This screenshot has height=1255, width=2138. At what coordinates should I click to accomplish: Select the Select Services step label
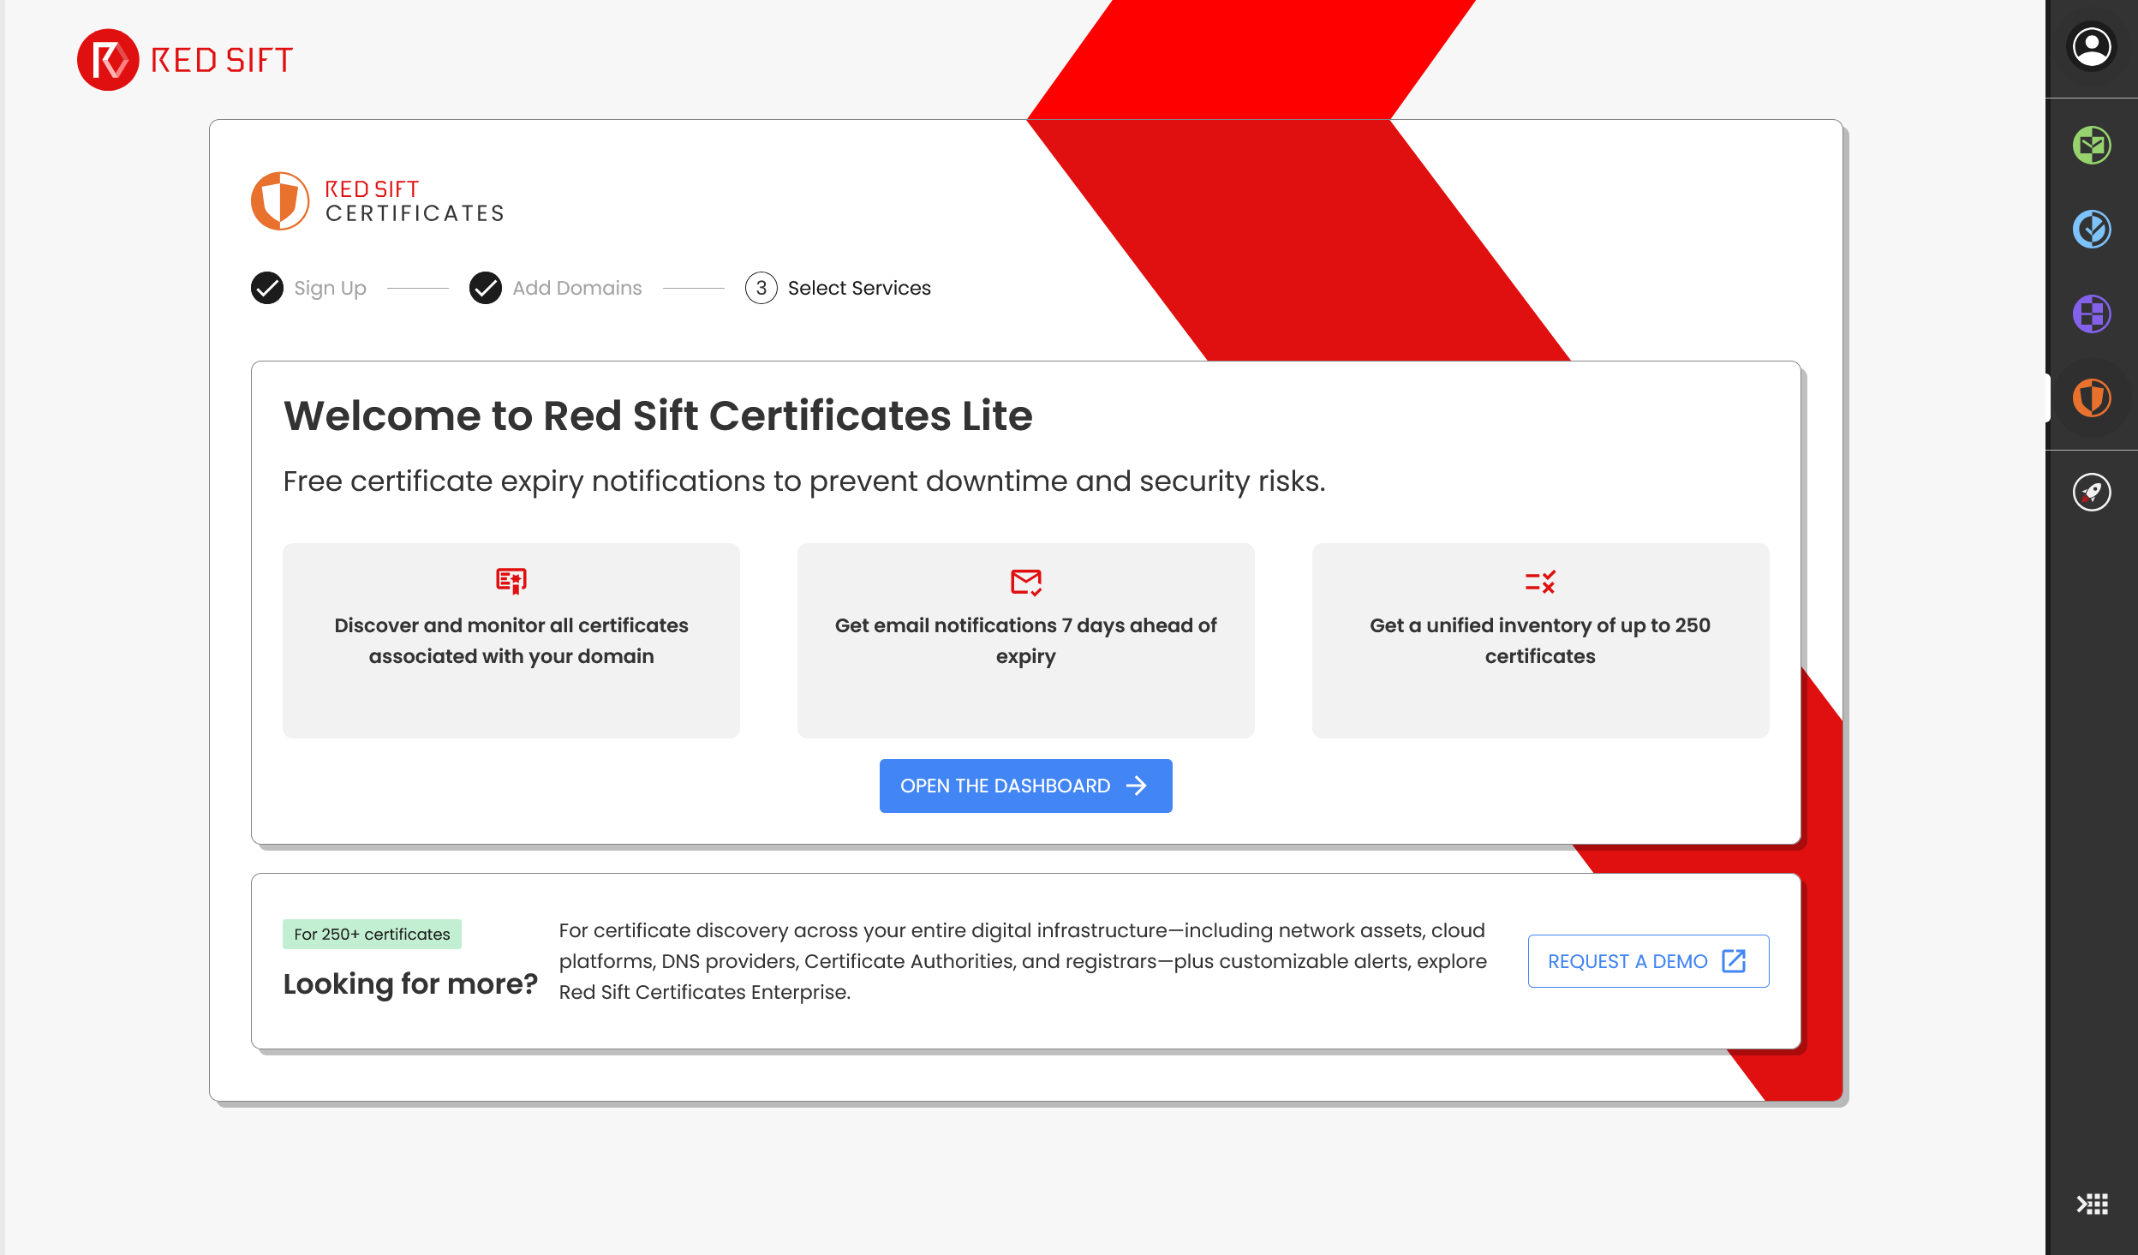pos(859,288)
